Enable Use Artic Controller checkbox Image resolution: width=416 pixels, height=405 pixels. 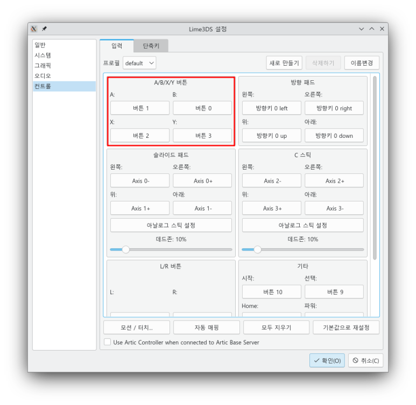click(x=108, y=342)
